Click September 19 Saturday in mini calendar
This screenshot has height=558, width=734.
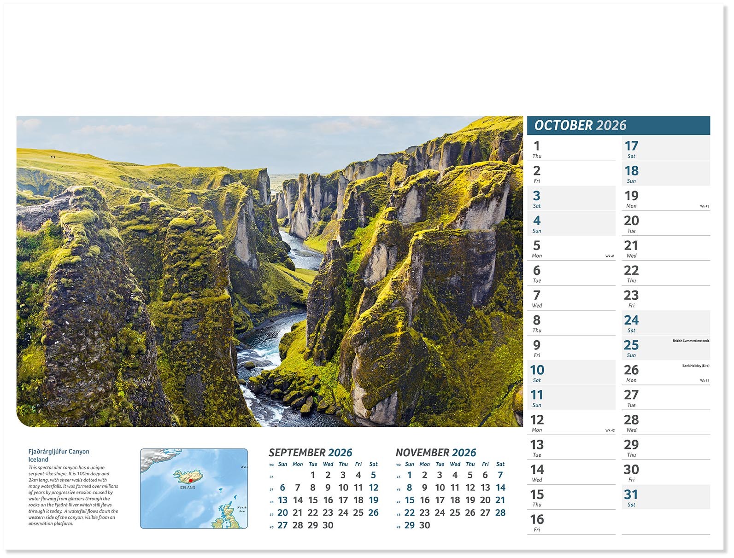(x=373, y=500)
